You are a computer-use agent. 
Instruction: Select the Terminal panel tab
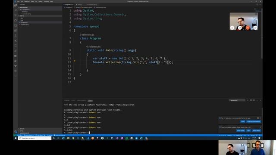tap(90, 100)
